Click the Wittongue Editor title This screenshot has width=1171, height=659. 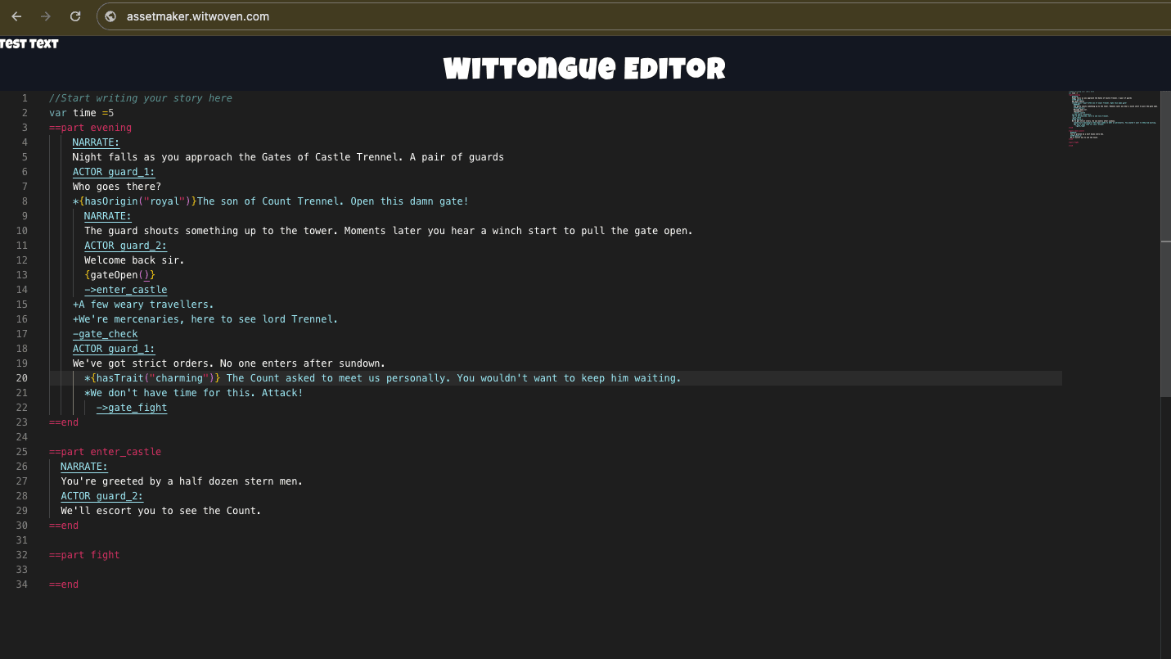point(583,69)
